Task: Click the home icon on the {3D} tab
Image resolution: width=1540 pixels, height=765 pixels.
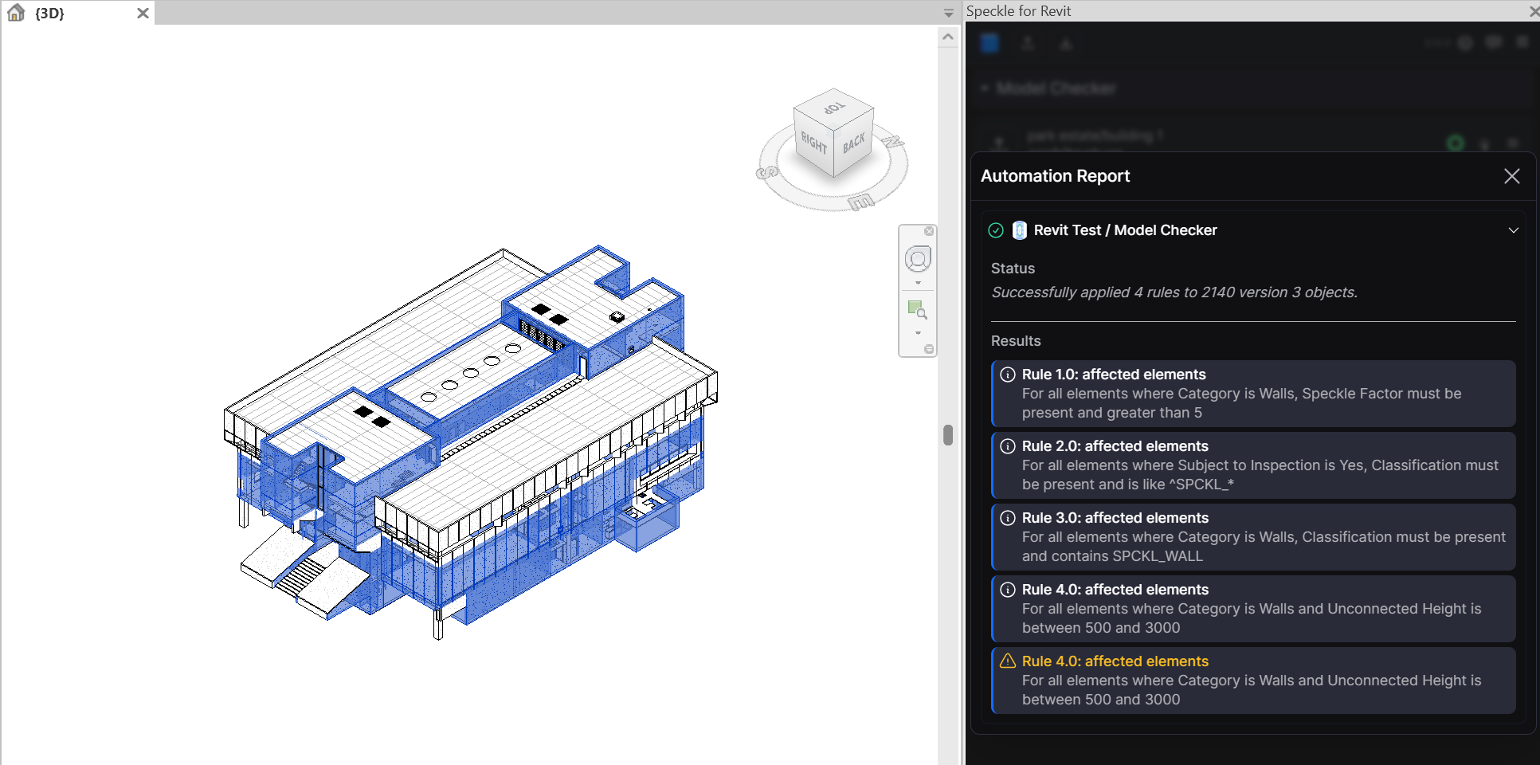Action: pyautogui.click(x=16, y=13)
